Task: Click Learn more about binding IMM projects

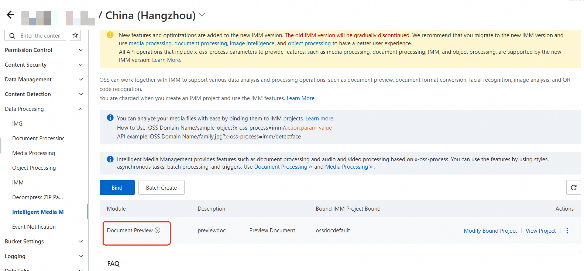Action: [319, 119]
